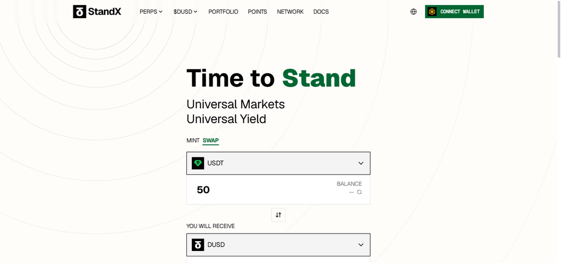The width and height of the screenshot is (561, 263).
Task: Swap token direction with the arrows icon
Action: pyautogui.click(x=278, y=215)
